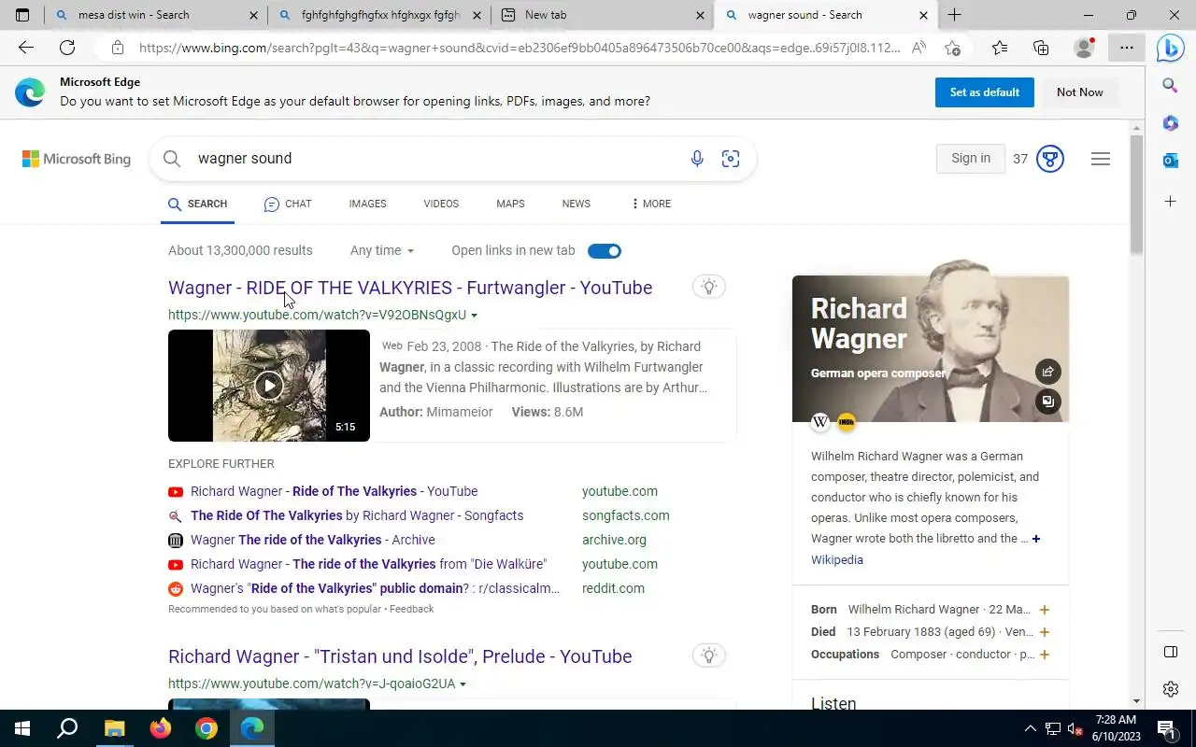The image size is (1196, 747).
Task: Select the IMAGES search tab
Action: [x=367, y=204]
